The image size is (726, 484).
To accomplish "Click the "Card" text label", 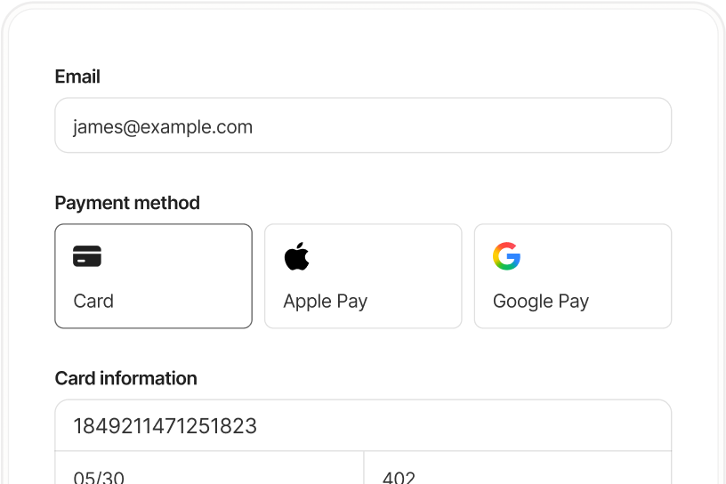I will click(x=93, y=301).
